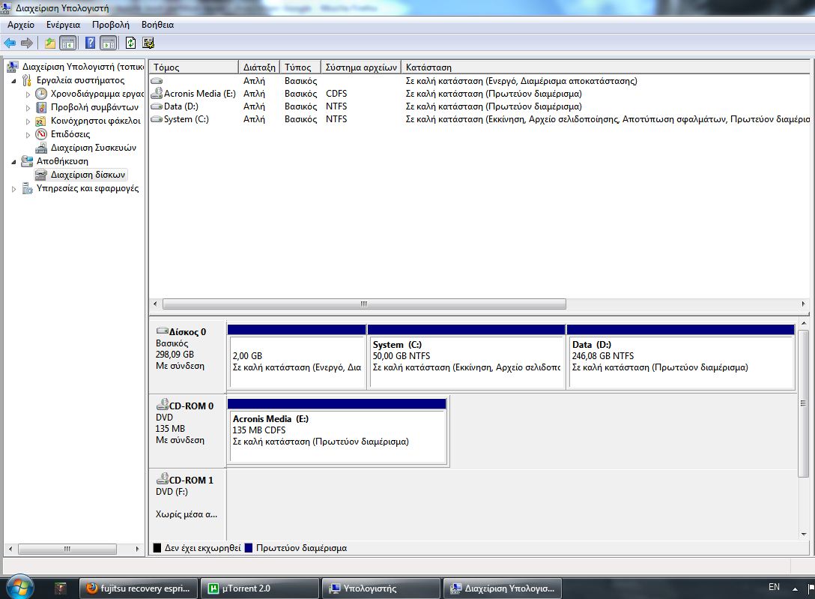The height and width of the screenshot is (599, 815).
Task: Click the tree pane scroll right arrow
Action: 137,549
